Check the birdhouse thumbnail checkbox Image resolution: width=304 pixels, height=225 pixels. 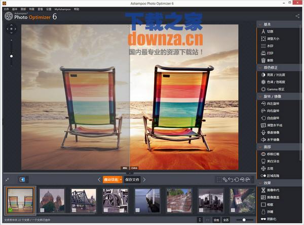pos(233,210)
